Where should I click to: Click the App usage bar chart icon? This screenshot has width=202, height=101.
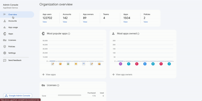tap(5, 27)
